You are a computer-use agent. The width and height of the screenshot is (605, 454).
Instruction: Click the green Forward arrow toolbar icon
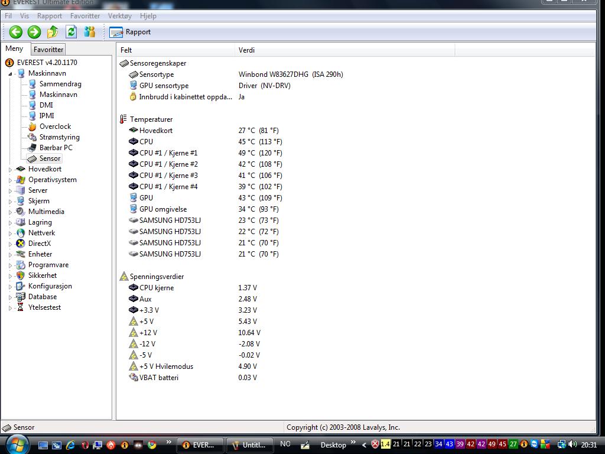[x=34, y=32]
